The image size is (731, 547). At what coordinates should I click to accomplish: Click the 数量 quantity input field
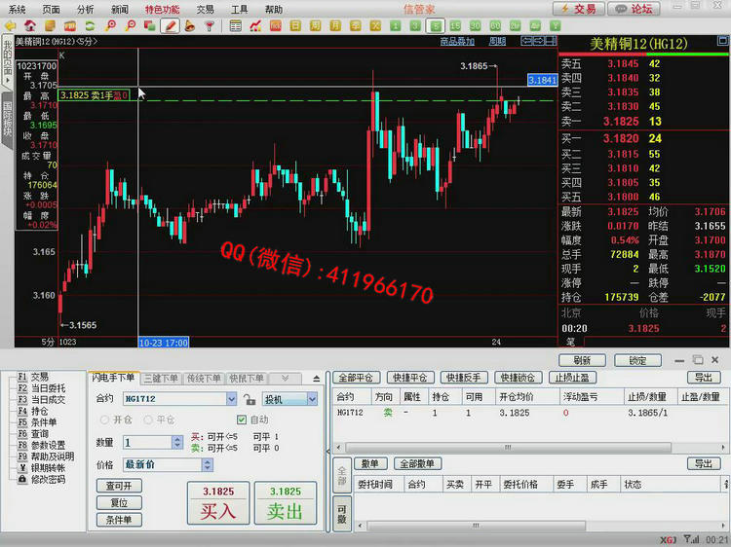click(147, 442)
